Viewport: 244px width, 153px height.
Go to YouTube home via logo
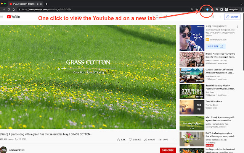[14, 17]
